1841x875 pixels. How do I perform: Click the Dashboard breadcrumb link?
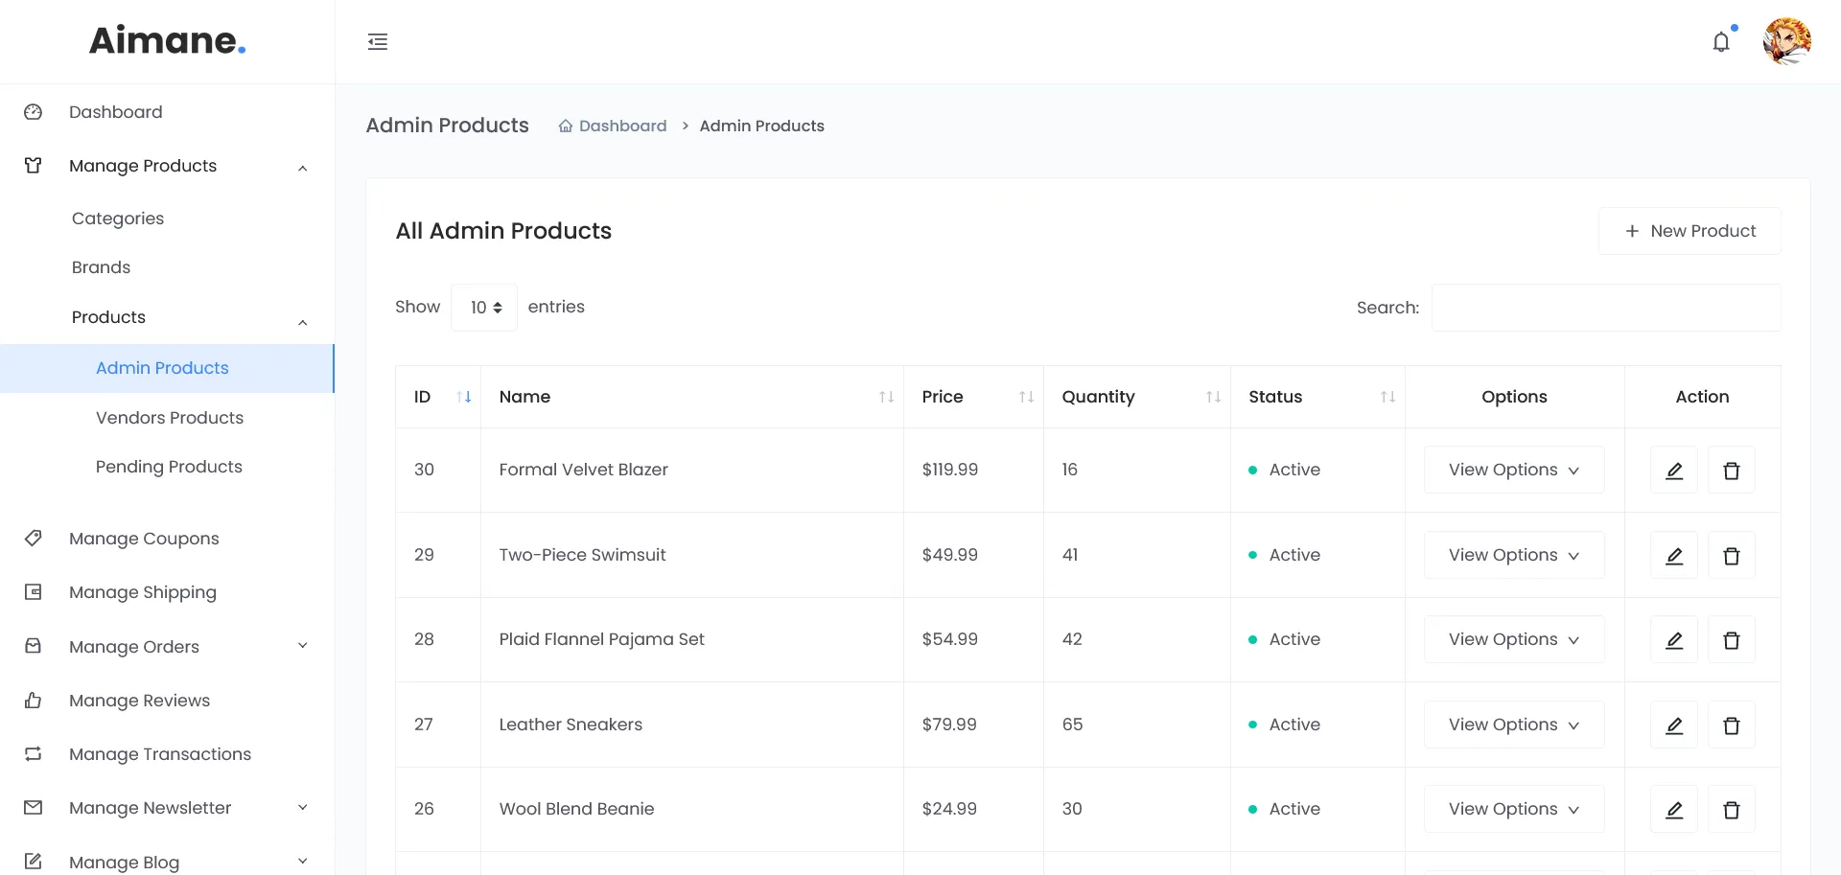pyautogui.click(x=622, y=126)
